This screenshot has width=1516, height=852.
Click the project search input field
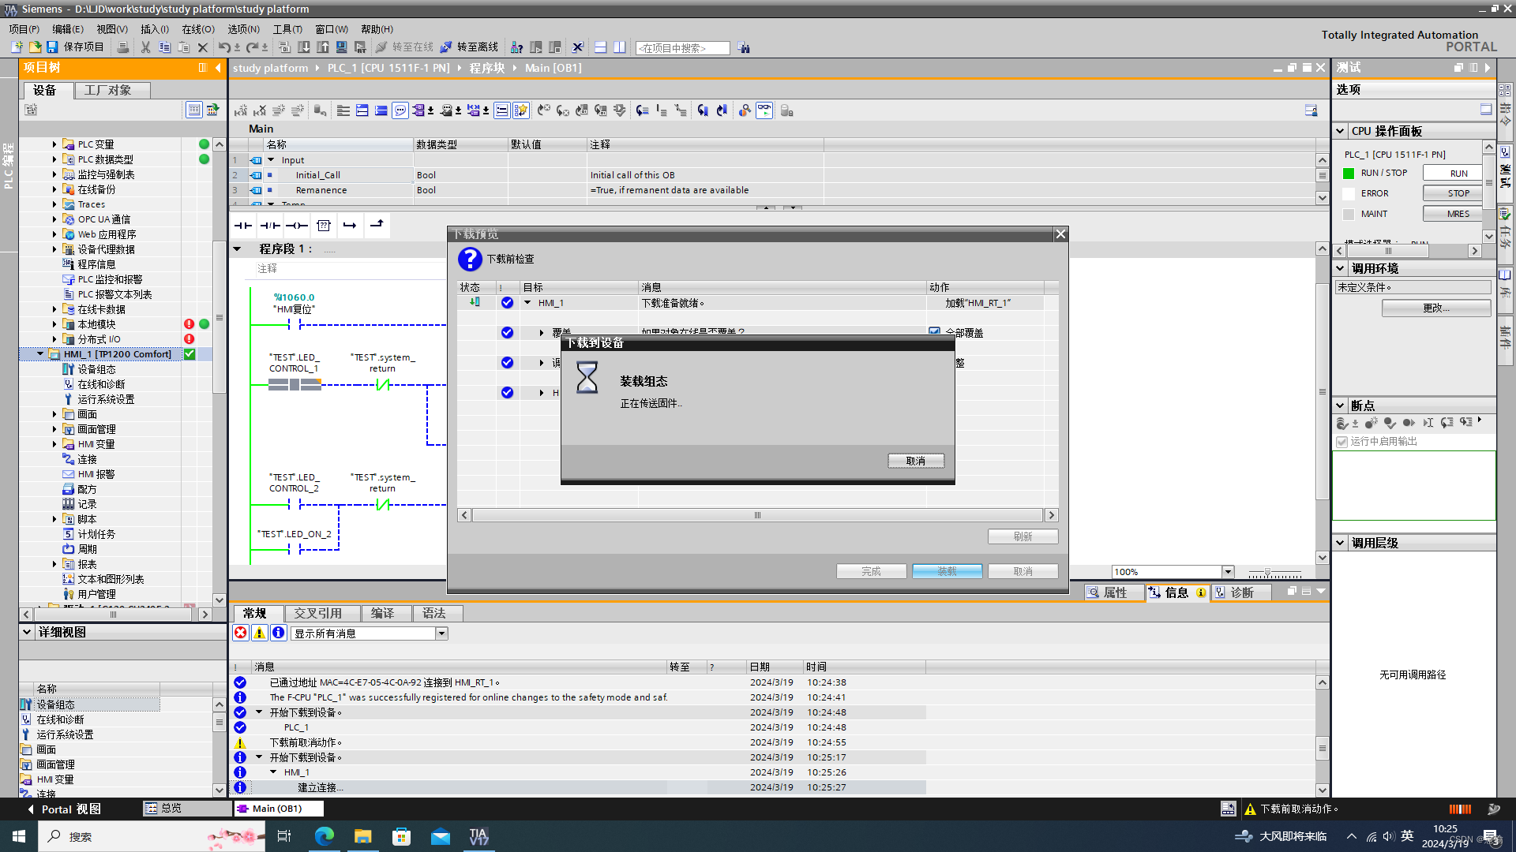682,48
